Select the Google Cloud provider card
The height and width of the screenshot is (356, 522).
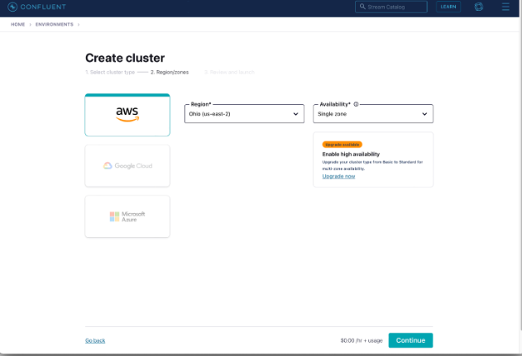pos(127,166)
